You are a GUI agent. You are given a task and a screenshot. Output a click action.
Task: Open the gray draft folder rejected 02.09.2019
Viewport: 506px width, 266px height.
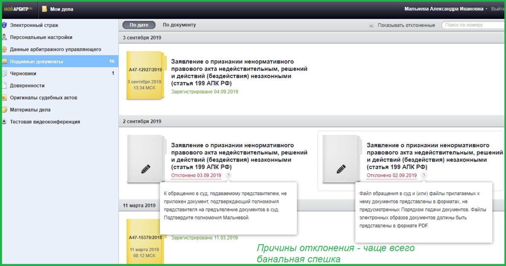(x=342, y=159)
